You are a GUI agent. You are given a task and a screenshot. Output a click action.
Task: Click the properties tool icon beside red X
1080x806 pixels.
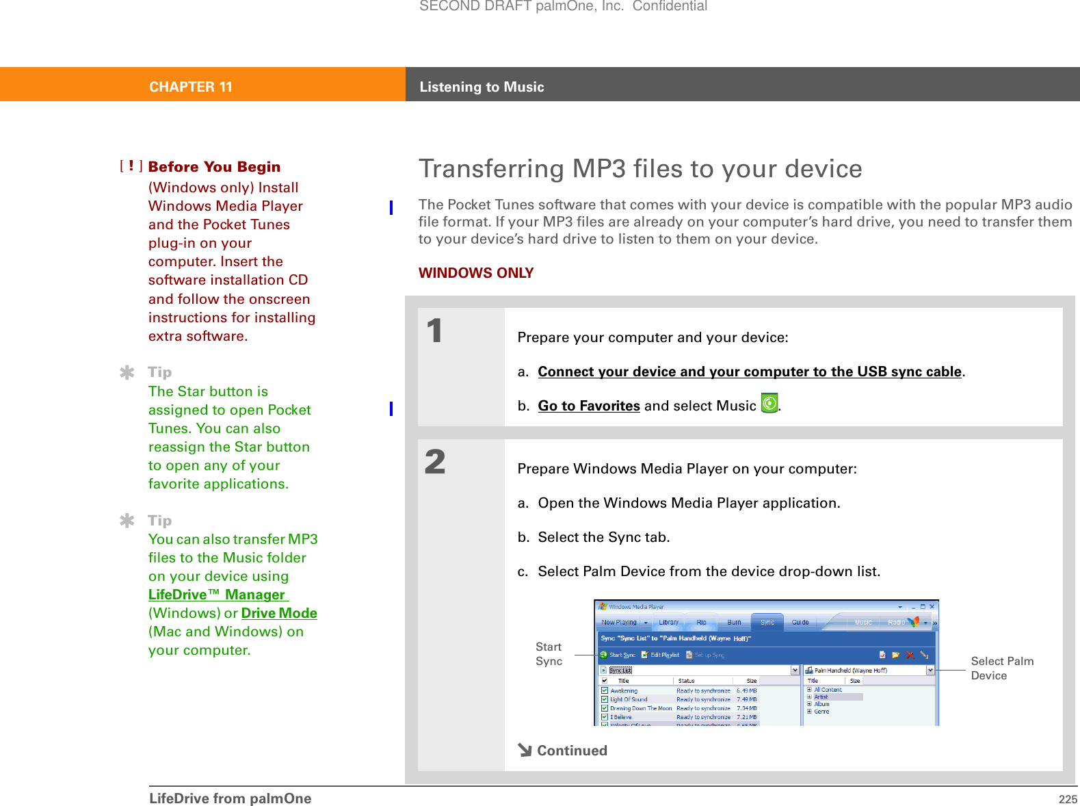[x=924, y=655]
